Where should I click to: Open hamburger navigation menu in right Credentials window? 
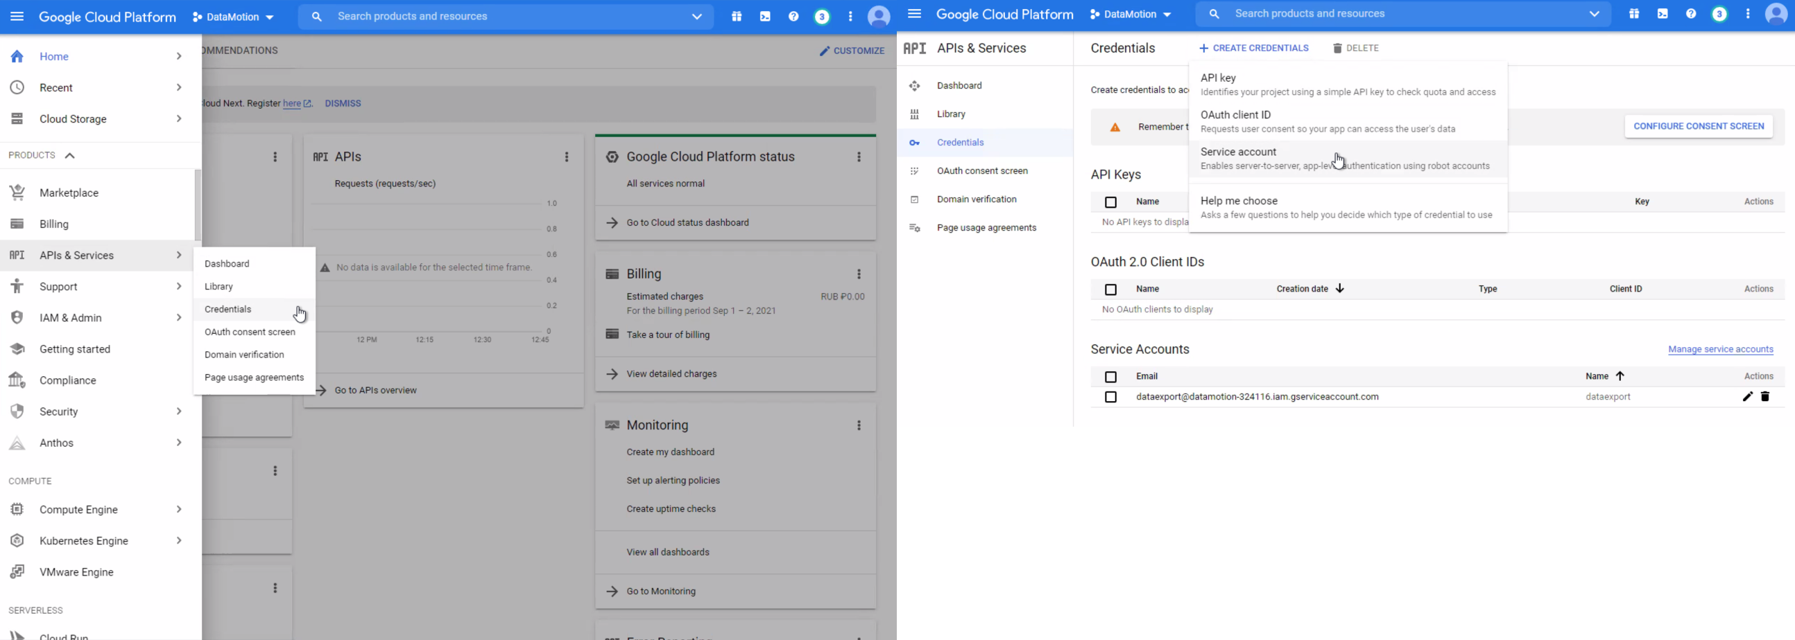click(914, 14)
